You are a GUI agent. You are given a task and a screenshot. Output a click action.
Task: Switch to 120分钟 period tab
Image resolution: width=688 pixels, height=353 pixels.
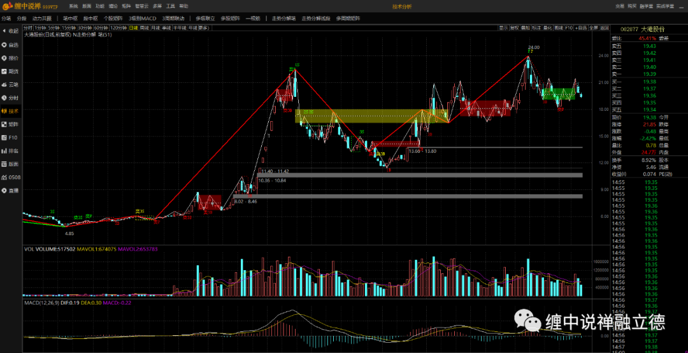118,27
